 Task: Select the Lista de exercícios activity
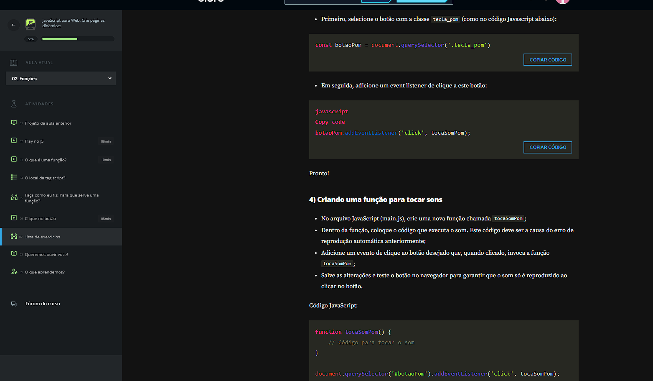click(42, 237)
